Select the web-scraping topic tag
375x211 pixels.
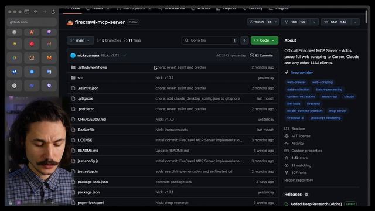[322, 82]
